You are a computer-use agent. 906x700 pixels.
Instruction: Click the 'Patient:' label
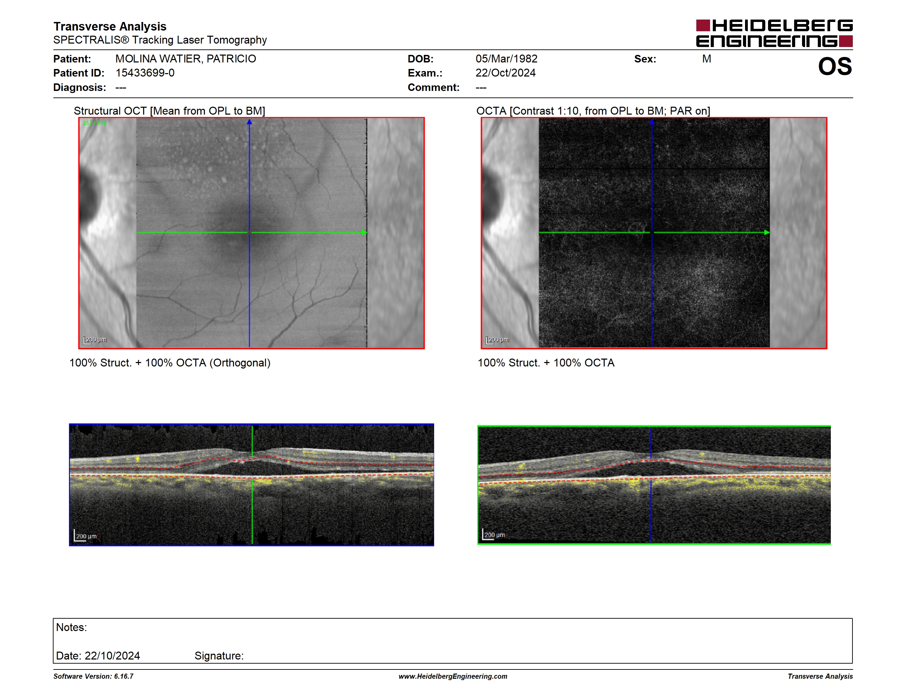pos(72,59)
